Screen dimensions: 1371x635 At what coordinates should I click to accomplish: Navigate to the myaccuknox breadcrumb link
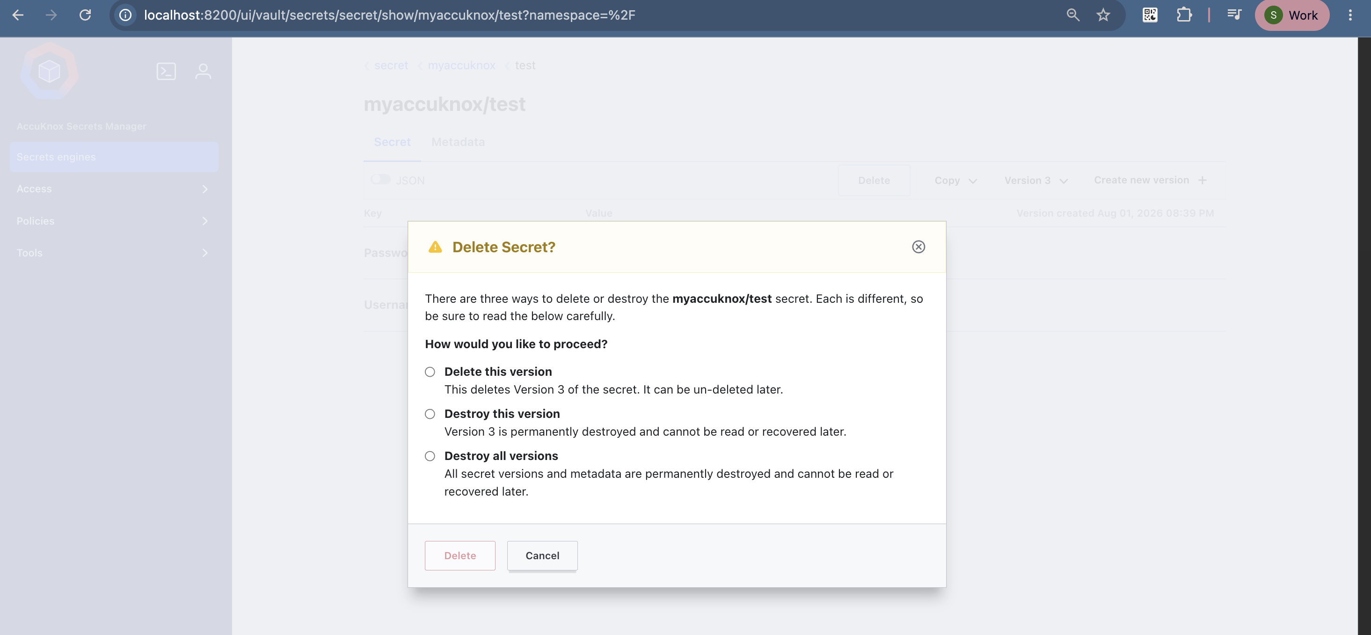pyautogui.click(x=461, y=66)
